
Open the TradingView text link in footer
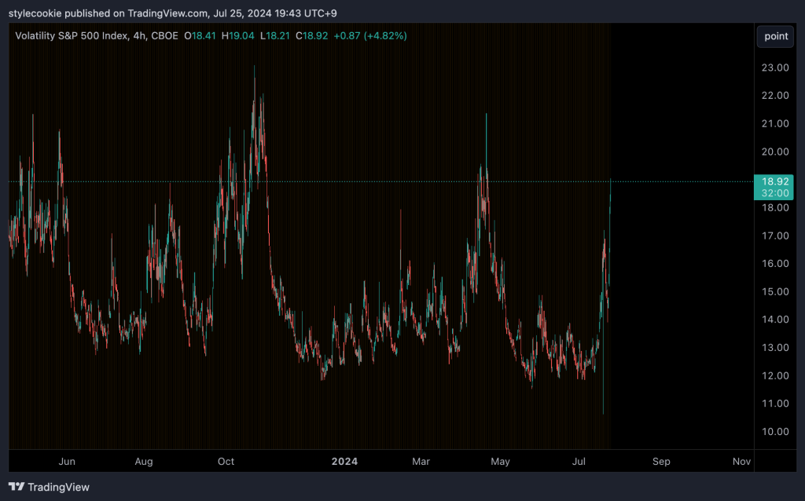pos(58,487)
